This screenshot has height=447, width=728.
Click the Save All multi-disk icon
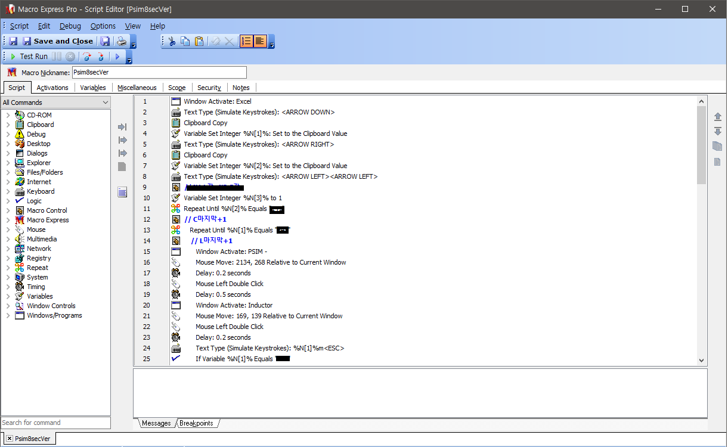[105, 41]
